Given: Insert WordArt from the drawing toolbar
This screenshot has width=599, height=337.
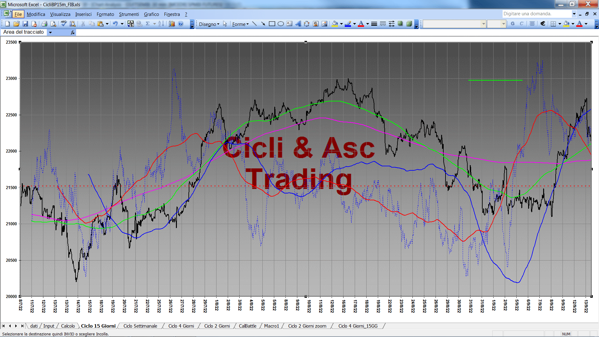Looking at the screenshot, I should 298,24.
